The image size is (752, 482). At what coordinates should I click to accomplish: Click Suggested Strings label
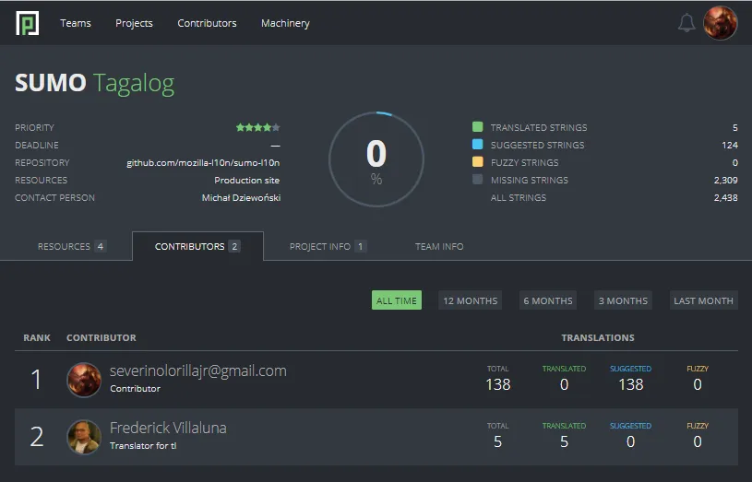pyautogui.click(x=537, y=145)
